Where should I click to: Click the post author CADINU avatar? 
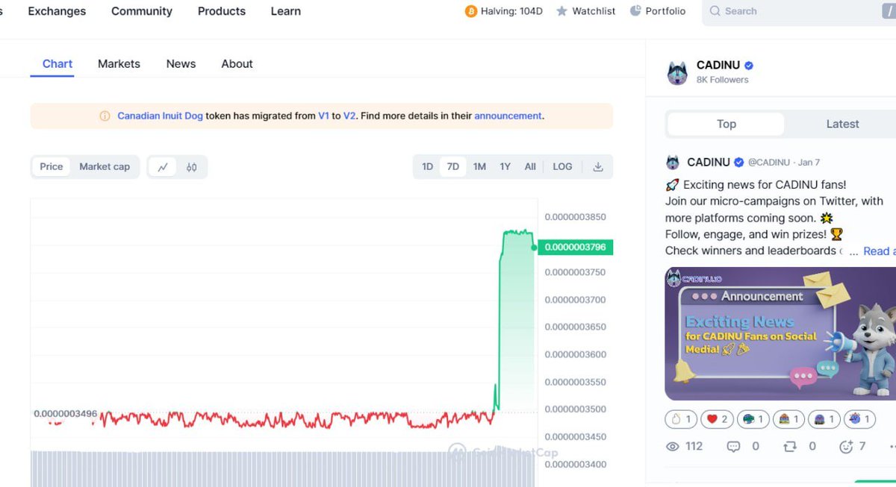(x=673, y=162)
